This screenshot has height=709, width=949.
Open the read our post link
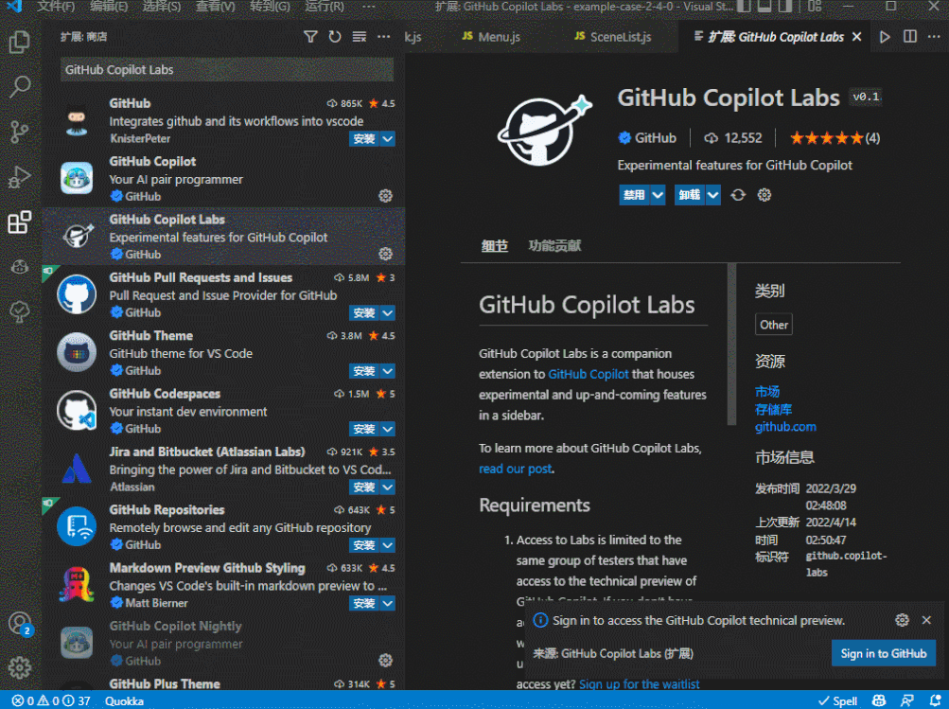point(514,468)
